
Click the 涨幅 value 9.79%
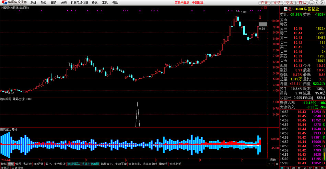(x=297, y=75)
